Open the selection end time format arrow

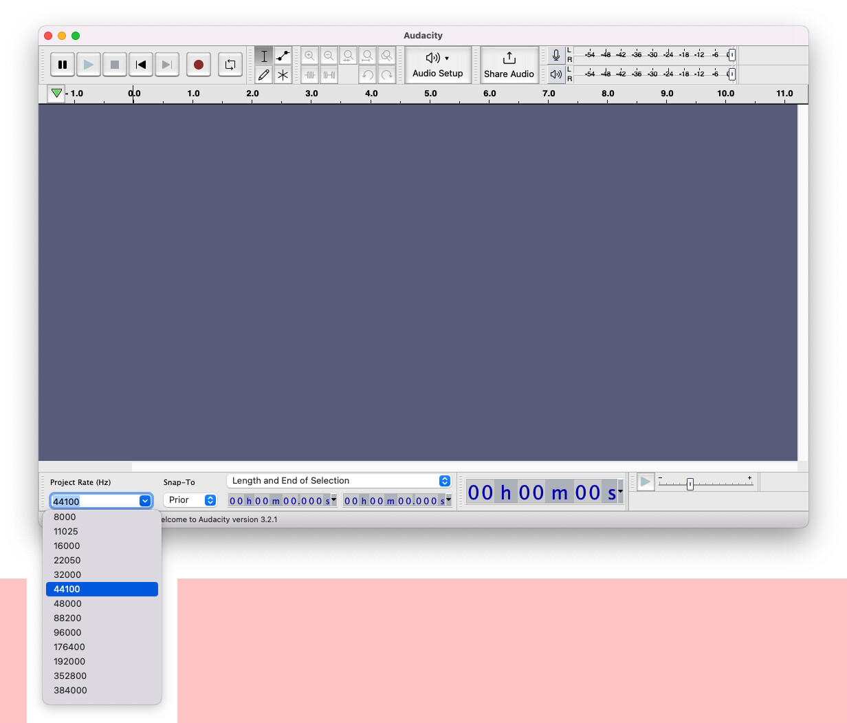(449, 500)
